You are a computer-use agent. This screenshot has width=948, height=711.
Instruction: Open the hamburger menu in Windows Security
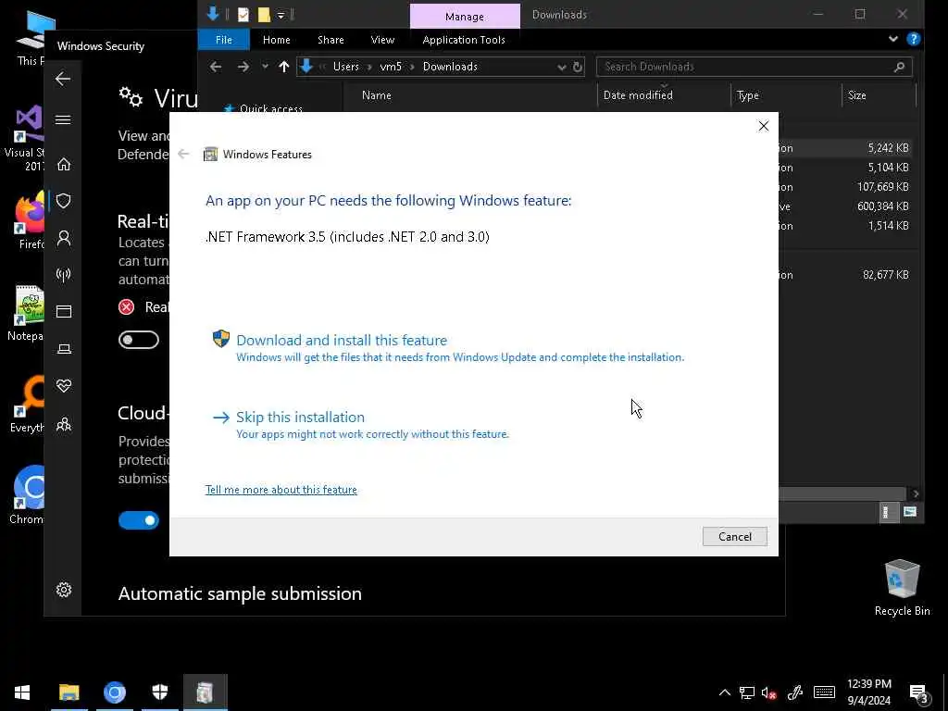63,119
